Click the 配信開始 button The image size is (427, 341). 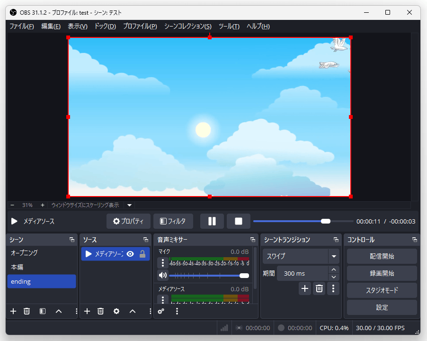pos(382,256)
